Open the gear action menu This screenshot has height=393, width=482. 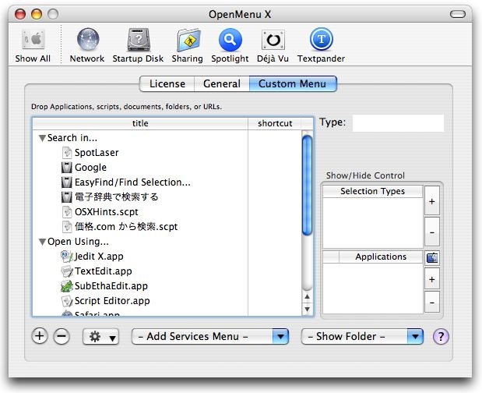tap(100, 336)
